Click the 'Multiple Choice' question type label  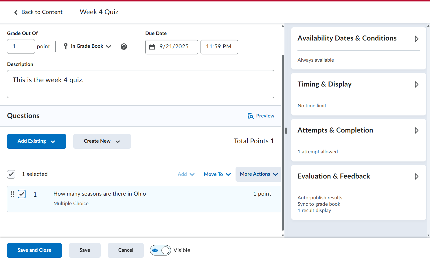pos(71,204)
